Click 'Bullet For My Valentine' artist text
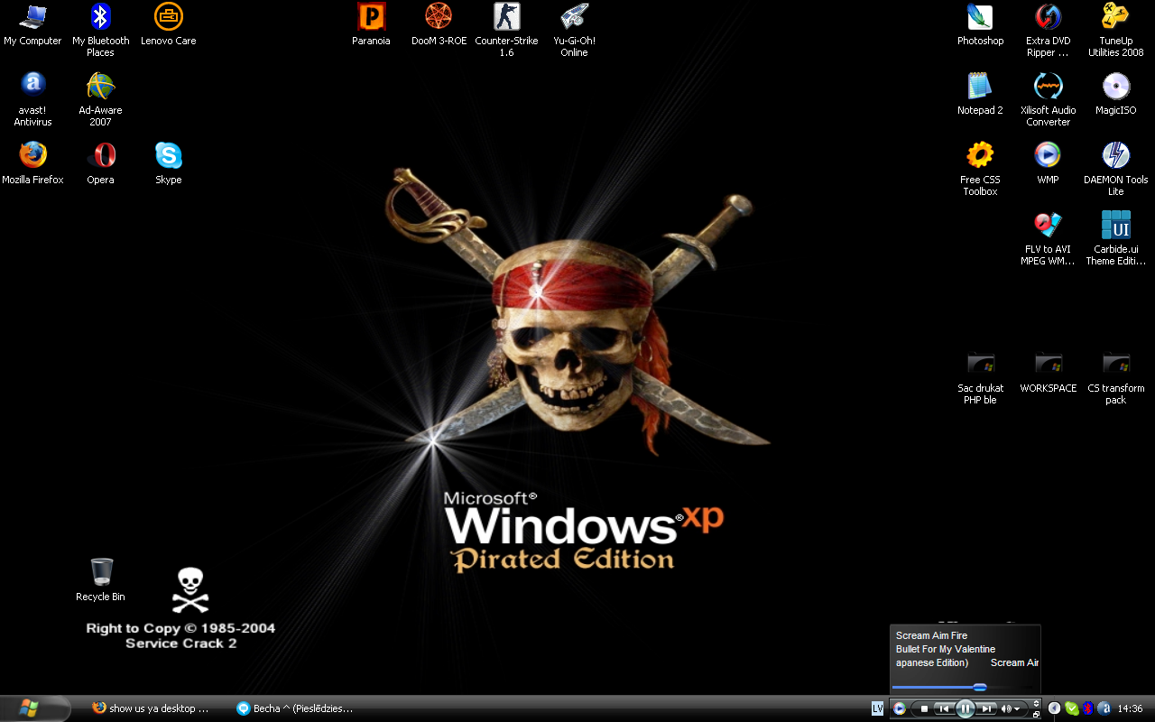Screen dimensions: 1155x722 [946, 649]
